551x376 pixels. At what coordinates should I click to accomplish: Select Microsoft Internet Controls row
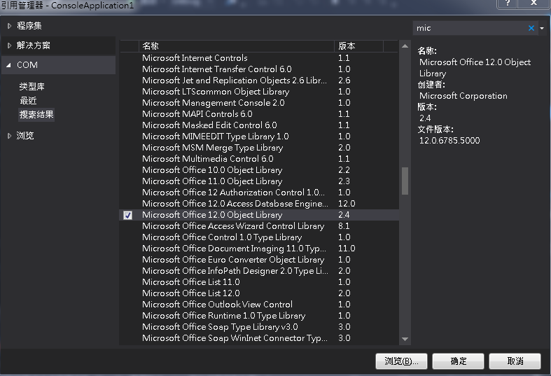[259, 58]
